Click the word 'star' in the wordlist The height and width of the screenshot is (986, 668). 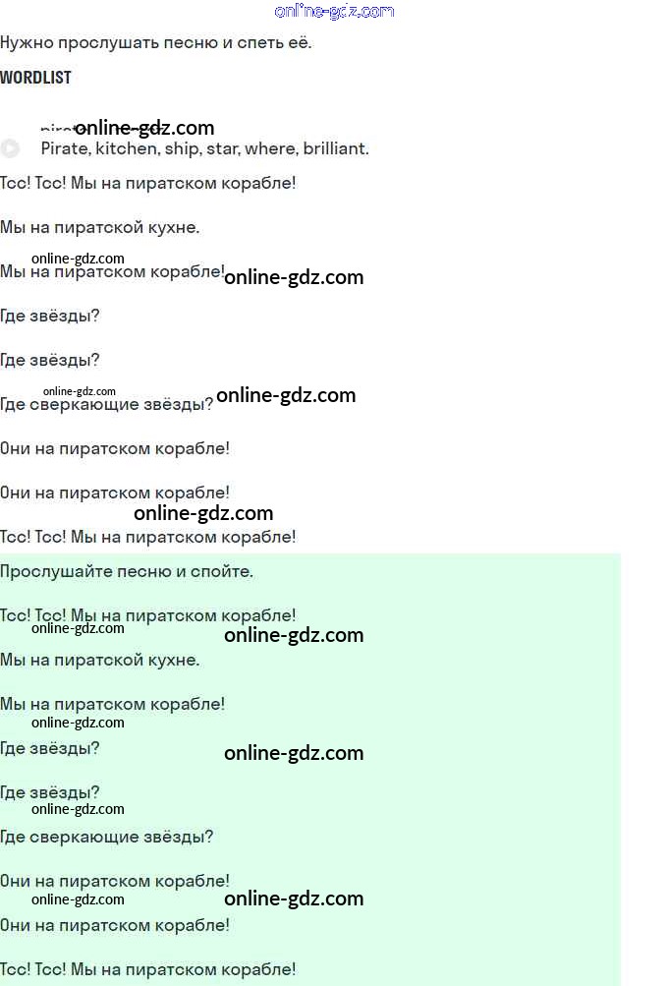coord(223,149)
